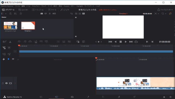Click the close up edit icon

click(x=36, y=42)
